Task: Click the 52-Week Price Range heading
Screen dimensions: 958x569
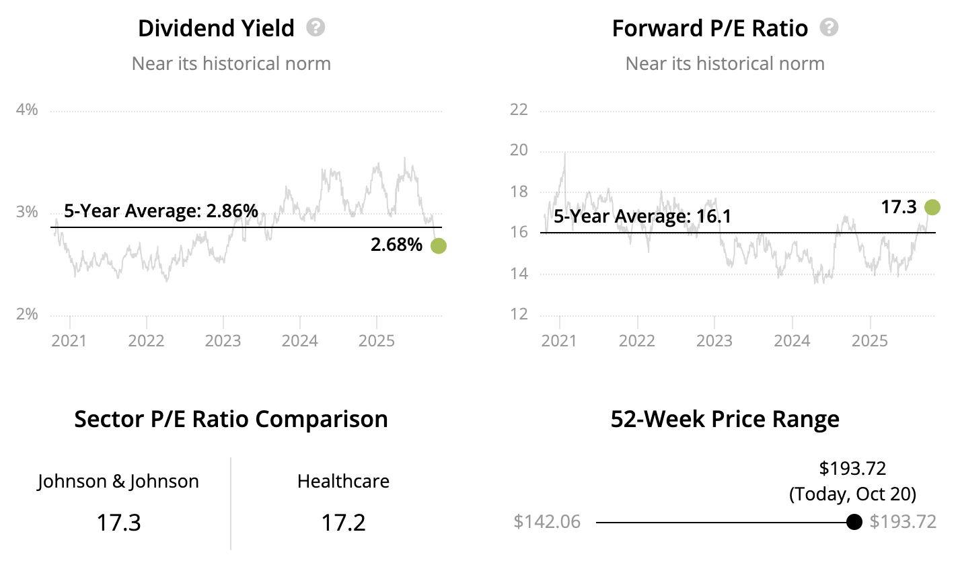Action: [x=725, y=419]
